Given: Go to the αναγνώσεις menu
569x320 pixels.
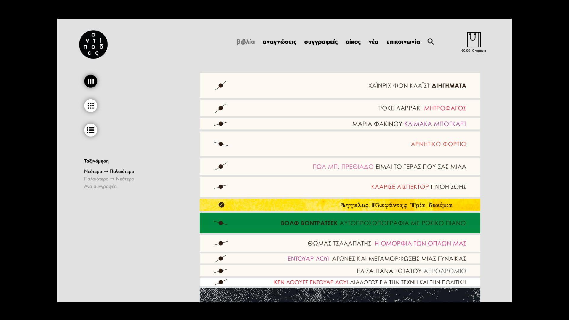Looking at the screenshot, I should tap(279, 42).
